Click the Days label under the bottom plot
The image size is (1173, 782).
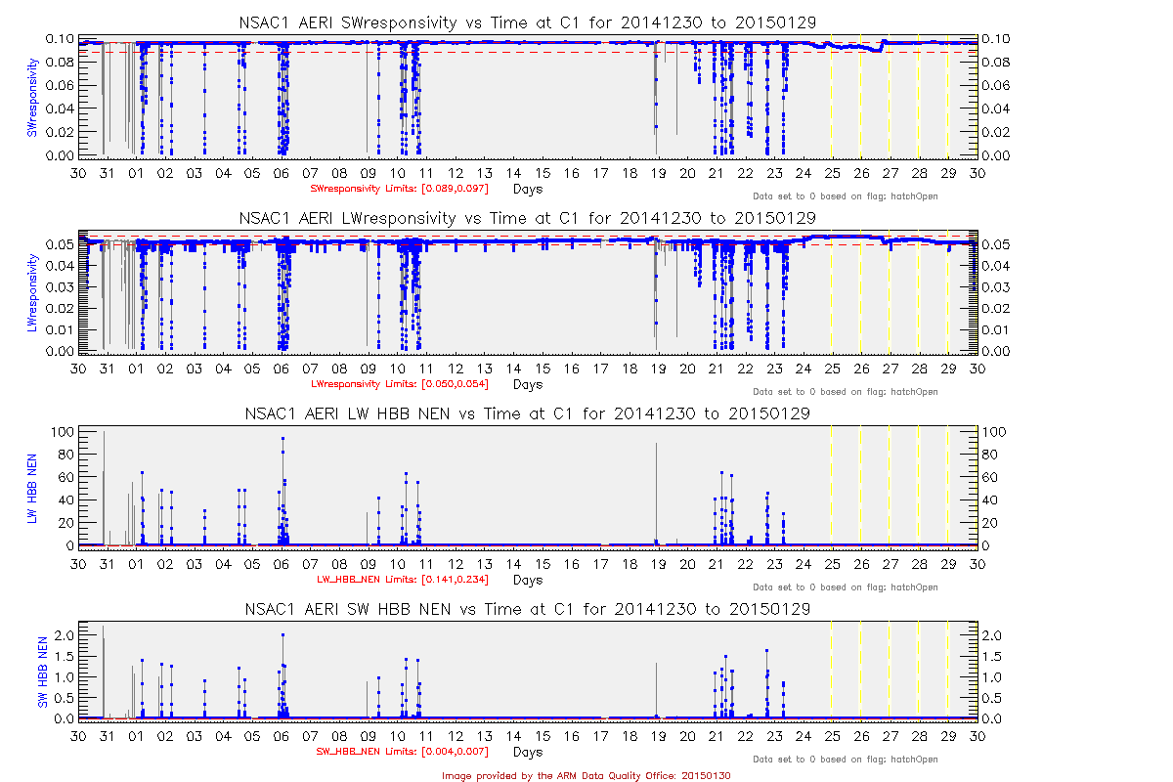528,753
